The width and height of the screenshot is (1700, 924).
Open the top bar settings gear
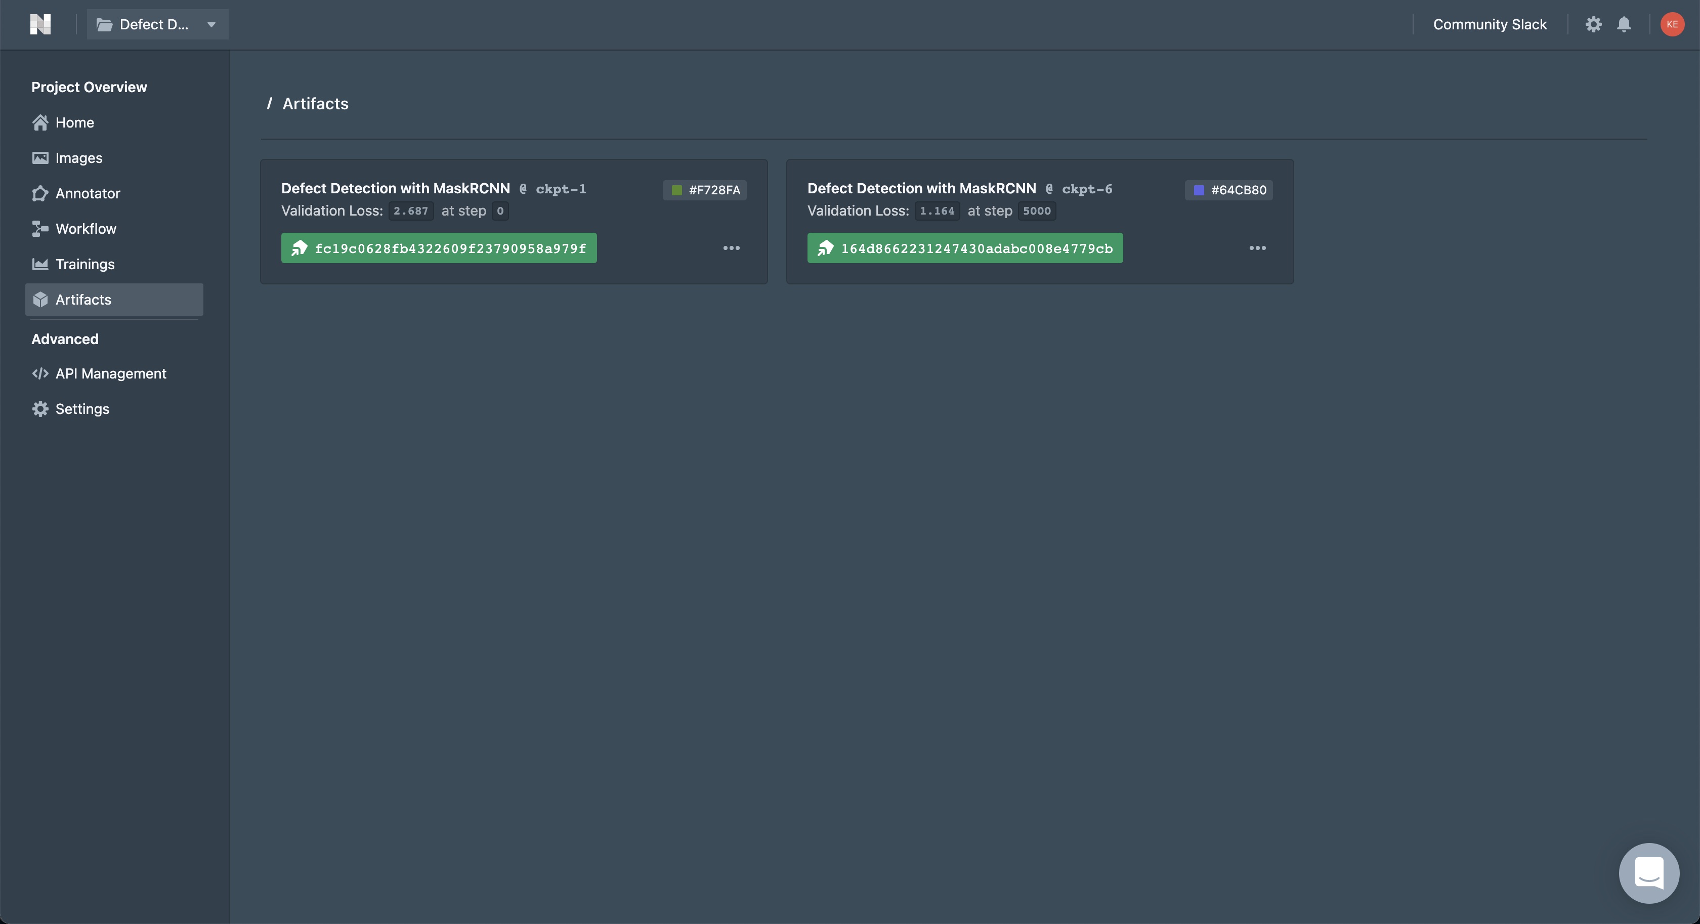point(1593,24)
